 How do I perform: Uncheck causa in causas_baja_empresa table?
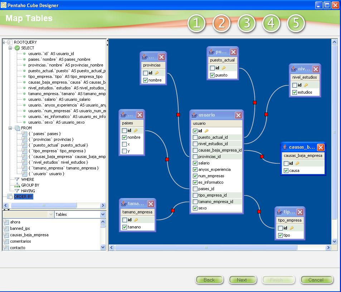tap(286, 171)
